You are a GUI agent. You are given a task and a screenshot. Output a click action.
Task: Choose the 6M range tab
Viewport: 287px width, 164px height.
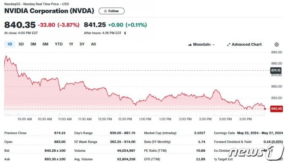[46, 44]
